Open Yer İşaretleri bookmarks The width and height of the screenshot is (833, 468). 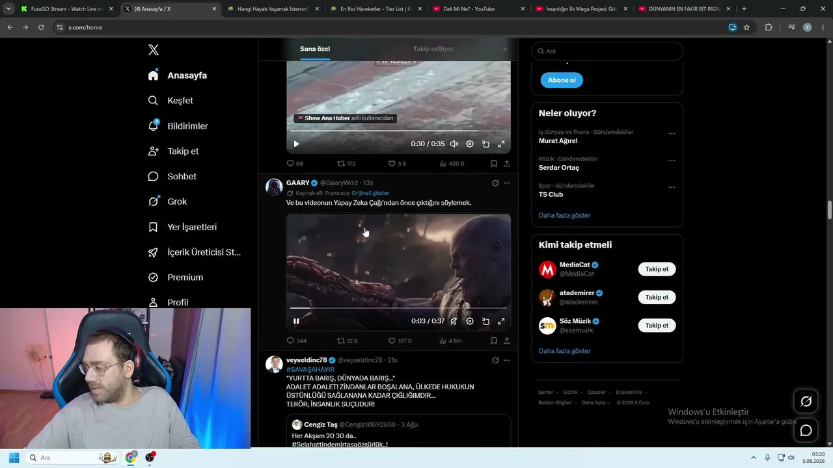point(182,227)
